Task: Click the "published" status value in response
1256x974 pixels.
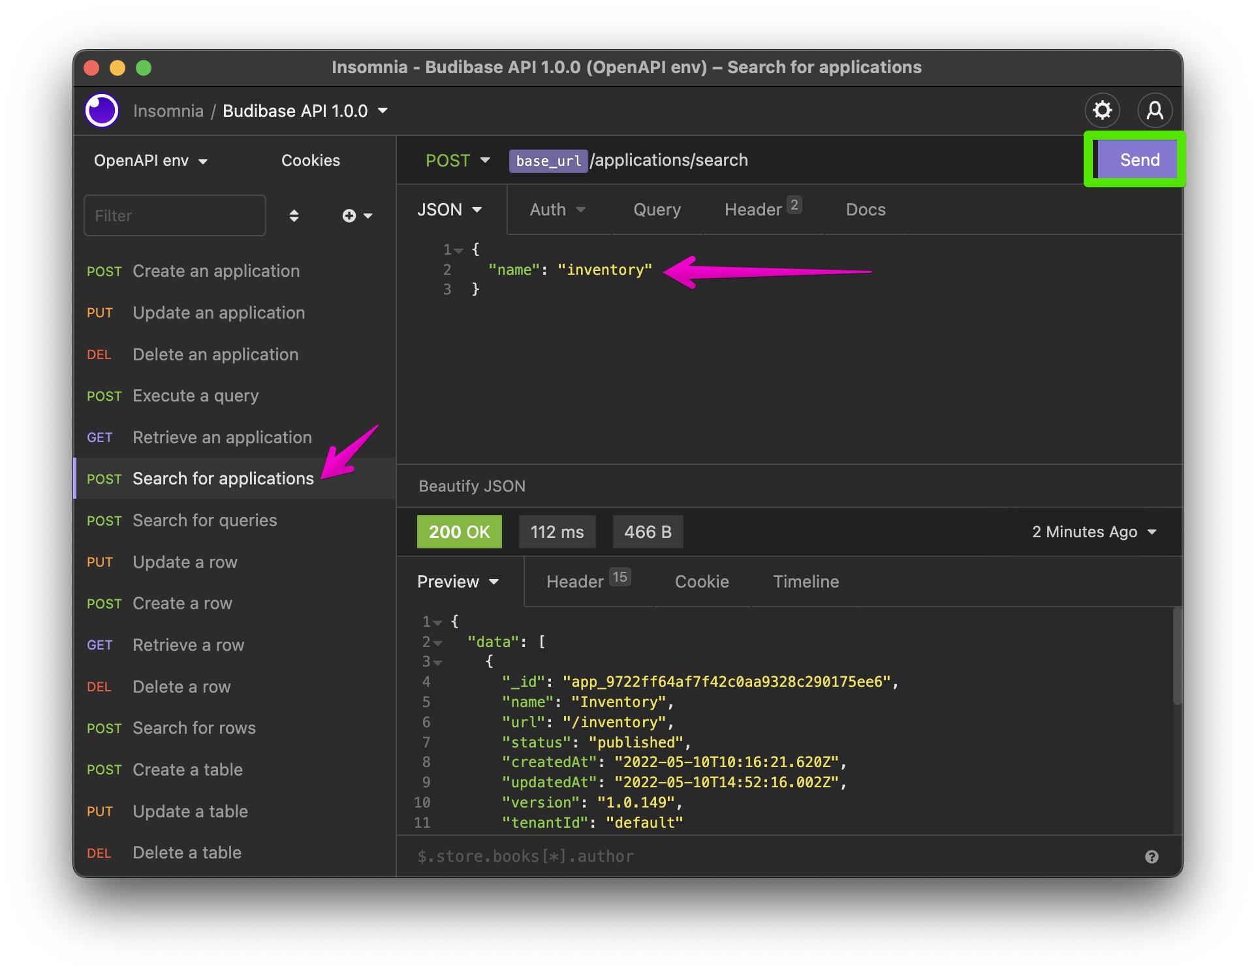Action: pyautogui.click(x=636, y=743)
